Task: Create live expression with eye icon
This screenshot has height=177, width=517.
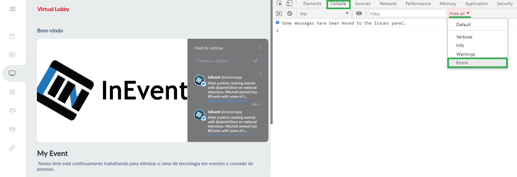Action: tap(359, 13)
